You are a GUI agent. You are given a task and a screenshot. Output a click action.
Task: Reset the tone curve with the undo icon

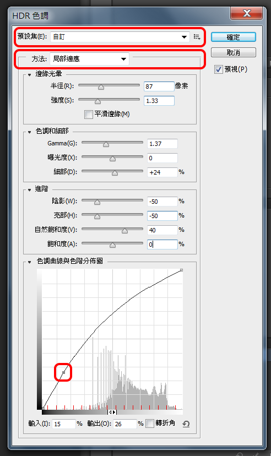(186, 424)
